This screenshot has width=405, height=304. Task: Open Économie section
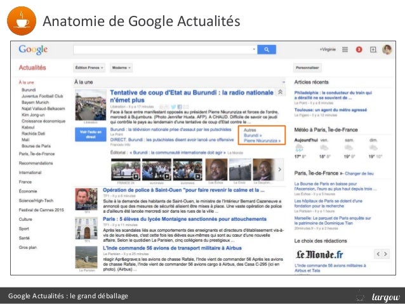[x=28, y=191]
